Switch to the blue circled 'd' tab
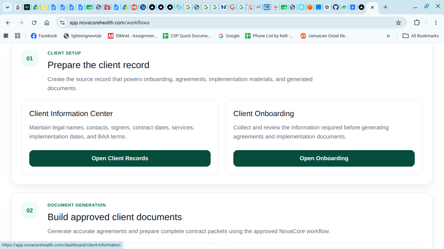 (143, 7)
